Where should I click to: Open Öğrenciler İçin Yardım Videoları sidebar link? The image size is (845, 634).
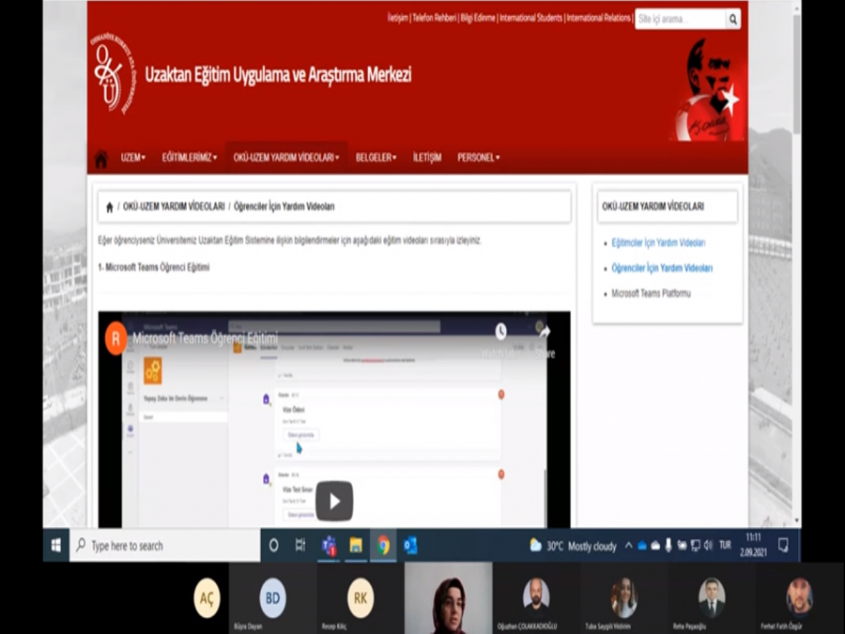tap(662, 269)
